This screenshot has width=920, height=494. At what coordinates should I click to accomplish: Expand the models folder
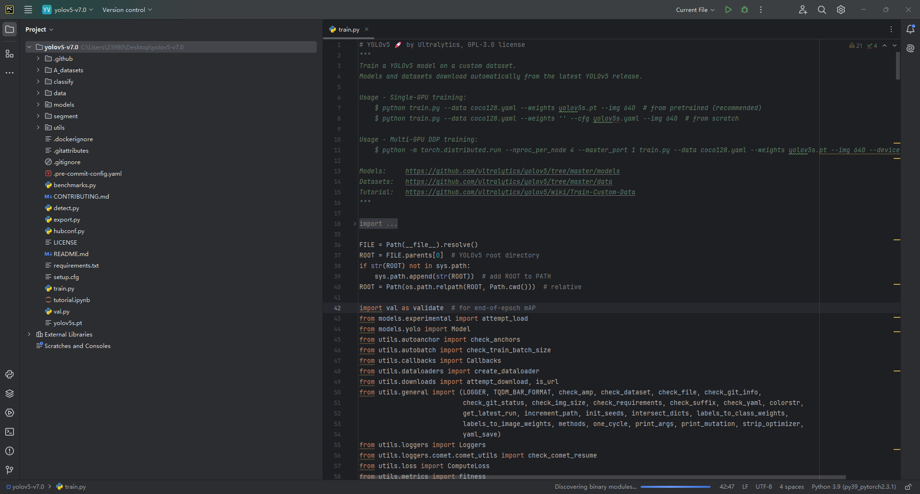(38, 104)
